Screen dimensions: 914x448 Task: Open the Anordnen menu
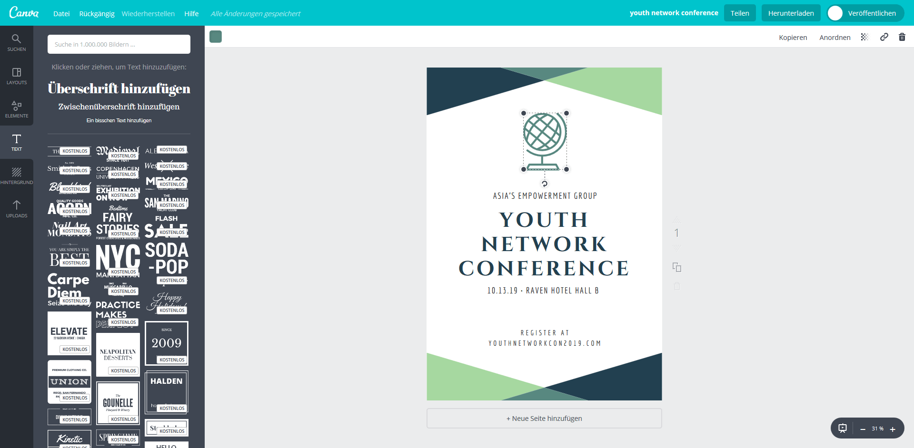[x=835, y=38]
